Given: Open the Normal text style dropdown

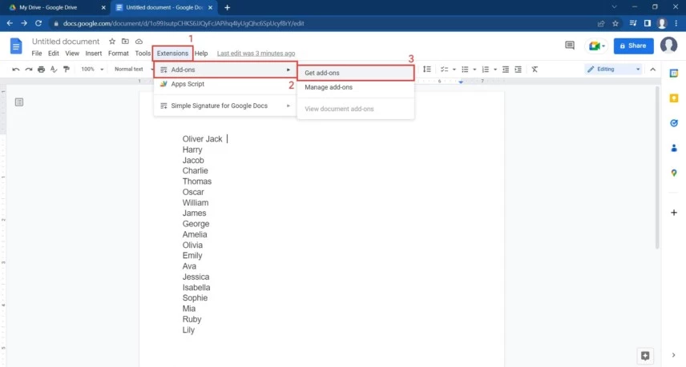Looking at the screenshot, I should tap(132, 70).
